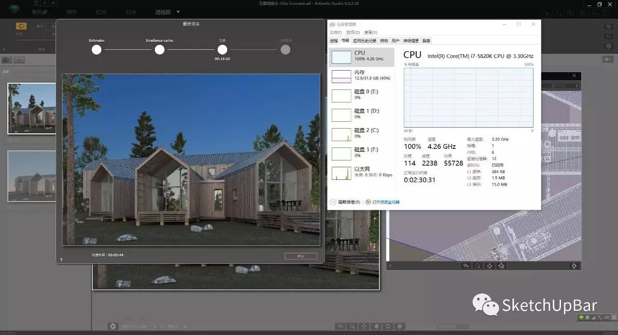Screen dimensions: 618x335
Task: Click undo arrow in bottom preview toolbar
Action: click(x=341, y=326)
